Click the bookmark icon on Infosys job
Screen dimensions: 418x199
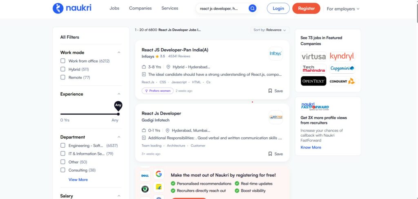(270, 91)
